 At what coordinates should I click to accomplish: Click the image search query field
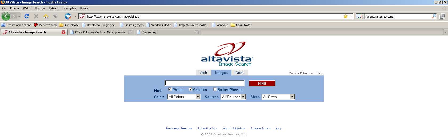coord(205,83)
